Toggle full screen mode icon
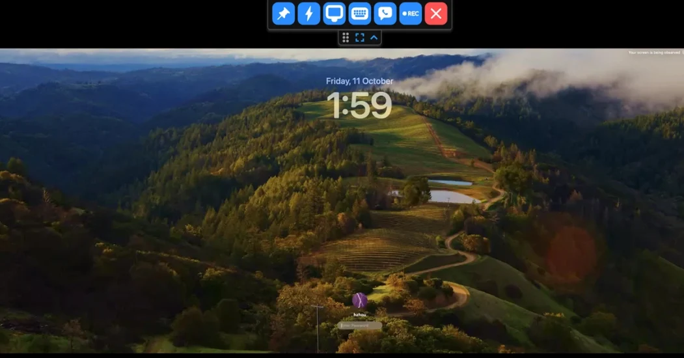The height and width of the screenshot is (358, 684). (x=360, y=38)
